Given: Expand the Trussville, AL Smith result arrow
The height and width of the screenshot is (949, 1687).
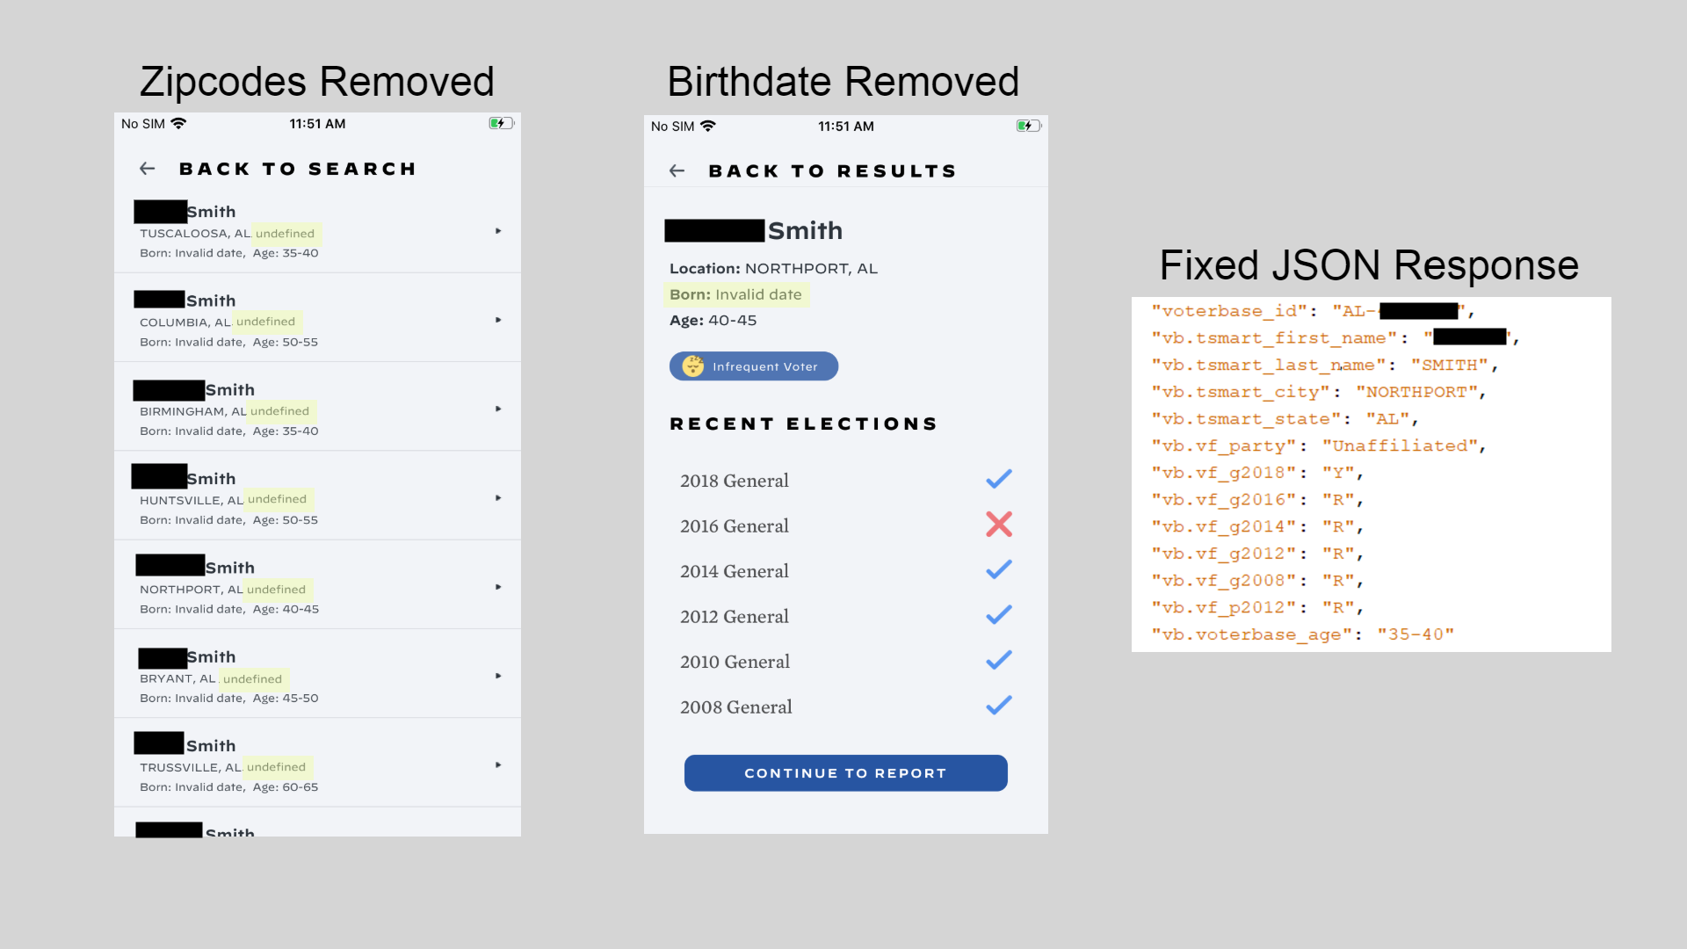Looking at the screenshot, I should pyautogui.click(x=498, y=764).
